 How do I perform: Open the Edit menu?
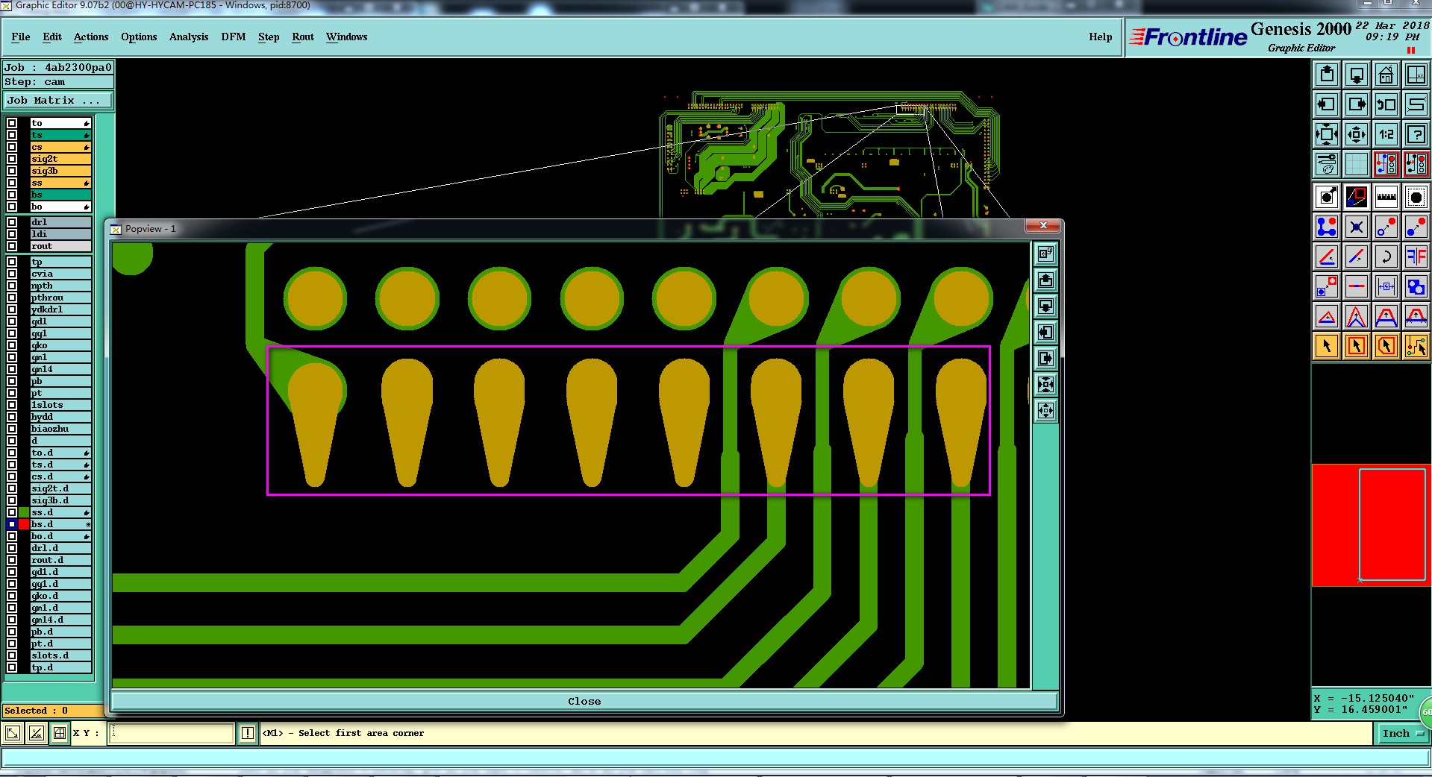(52, 37)
